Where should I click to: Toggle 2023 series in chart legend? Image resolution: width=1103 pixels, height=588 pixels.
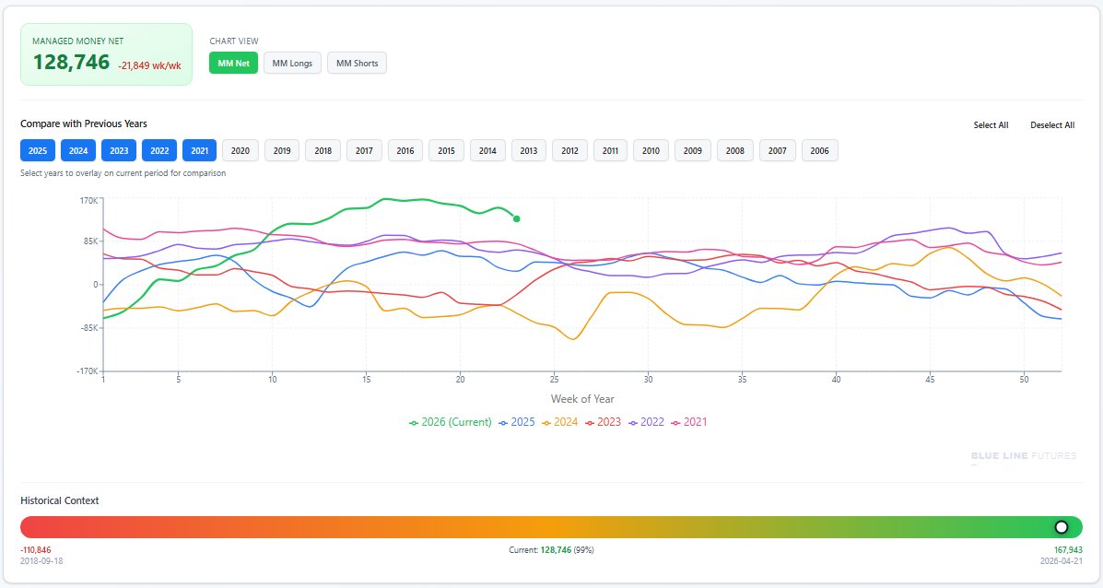(x=603, y=422)
